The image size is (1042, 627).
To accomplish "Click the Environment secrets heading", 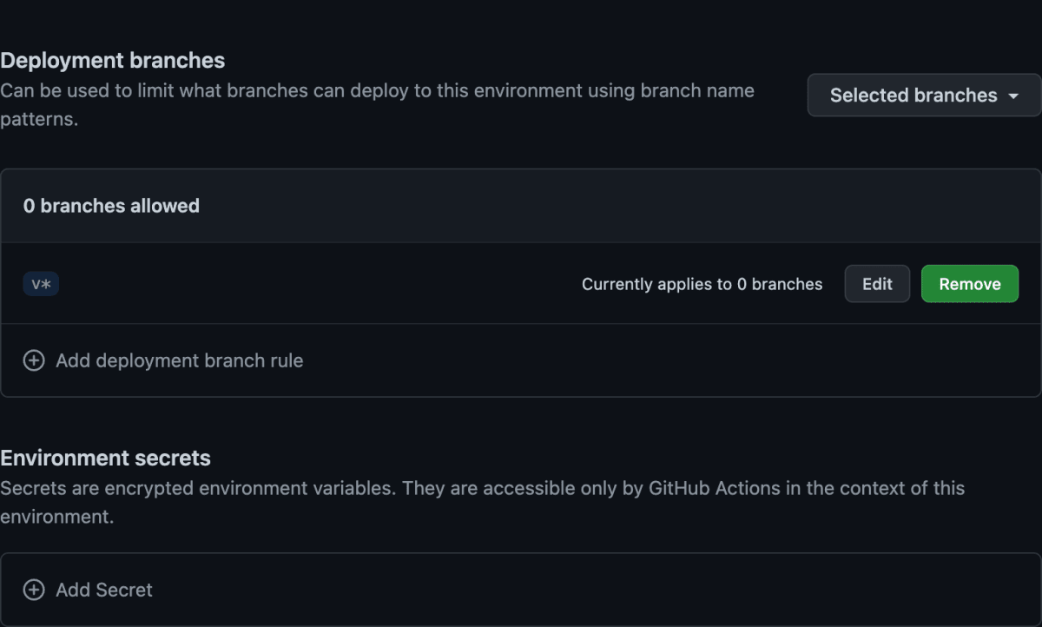I will 106,458.
